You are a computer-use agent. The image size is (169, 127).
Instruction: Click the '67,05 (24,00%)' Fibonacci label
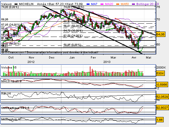[11, 25]
